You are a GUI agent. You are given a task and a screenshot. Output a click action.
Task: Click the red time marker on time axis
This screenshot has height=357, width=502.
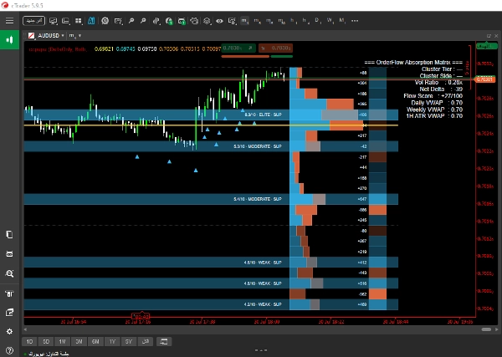[141, 316]
